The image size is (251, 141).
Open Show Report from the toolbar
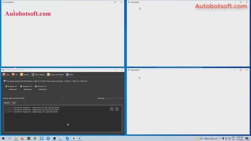tap(38, 74)
